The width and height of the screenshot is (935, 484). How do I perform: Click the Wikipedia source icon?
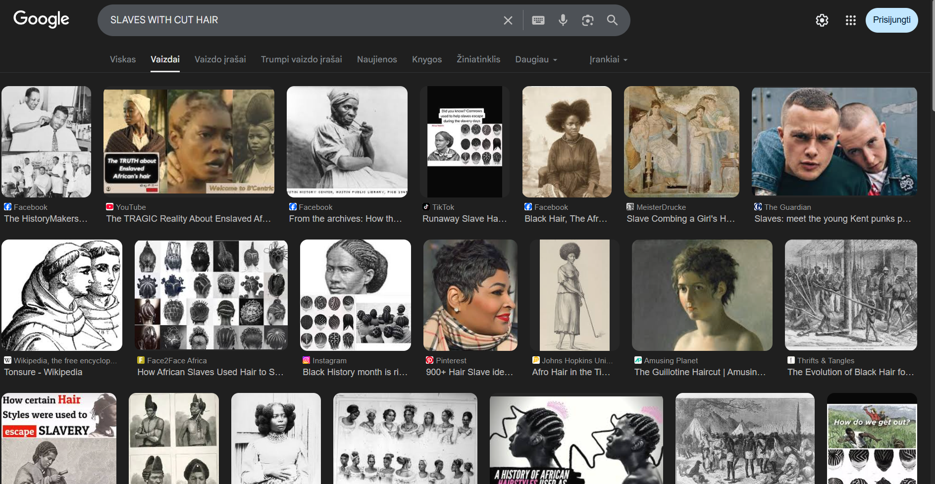(x=7, y=360)
